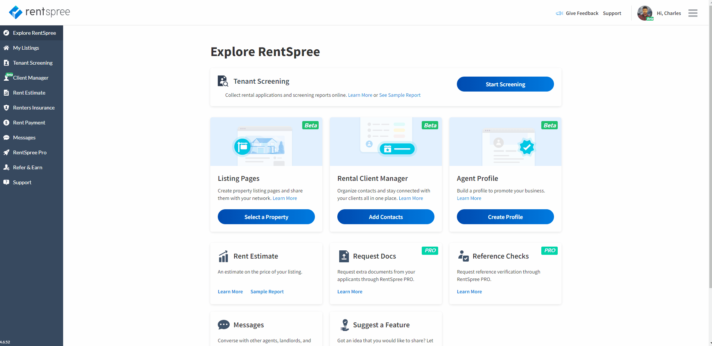Click Support at the bottom of sidebar menu
Viewport: 712px width, 346px height.
[x=31, y=182]
